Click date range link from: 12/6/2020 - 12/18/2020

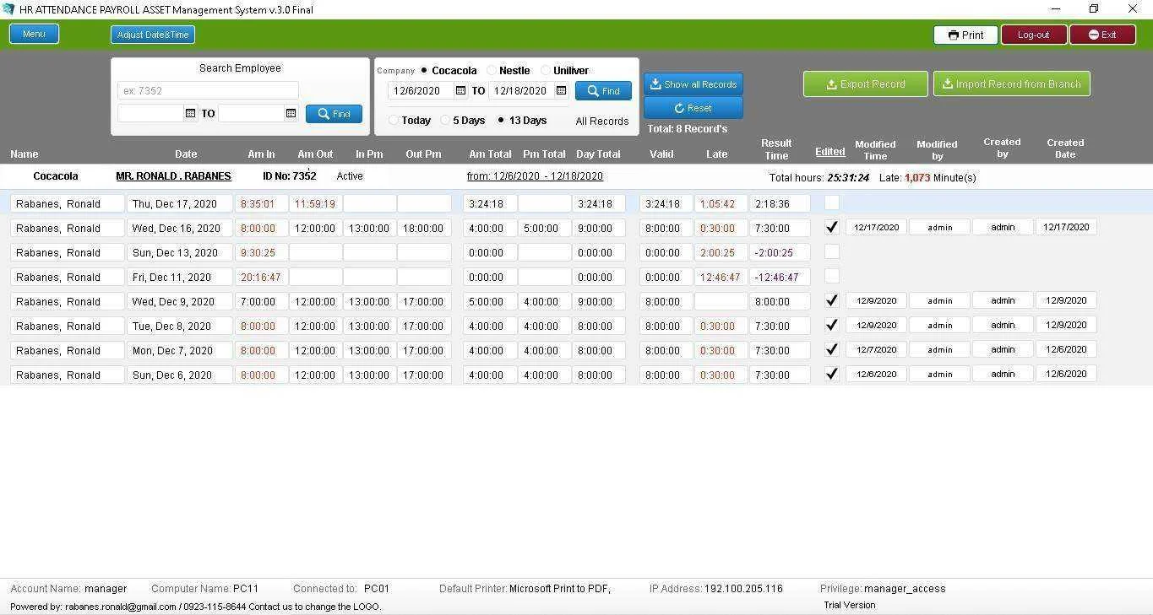click(535, 176)
